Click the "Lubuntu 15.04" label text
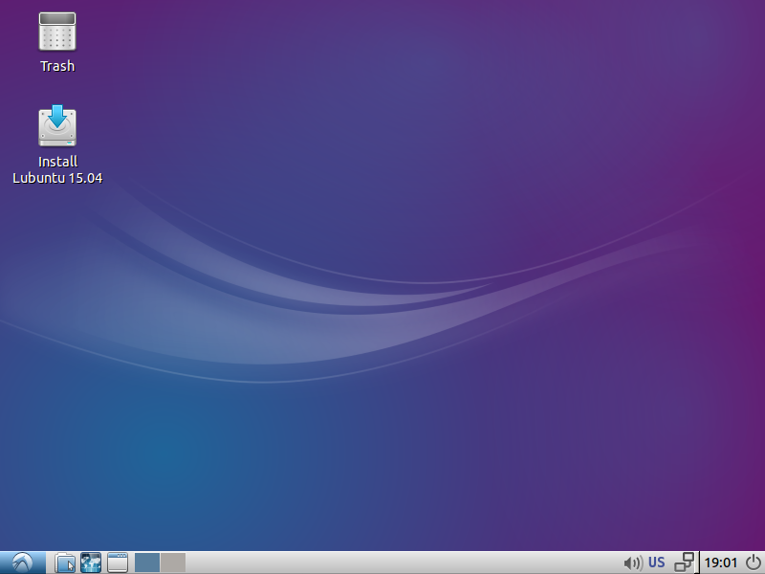 pos(57,177)
